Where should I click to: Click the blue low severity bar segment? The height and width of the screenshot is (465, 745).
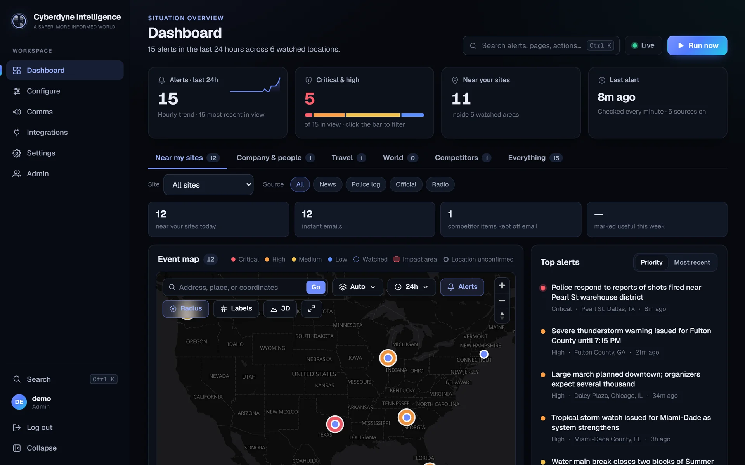(412, 115)
